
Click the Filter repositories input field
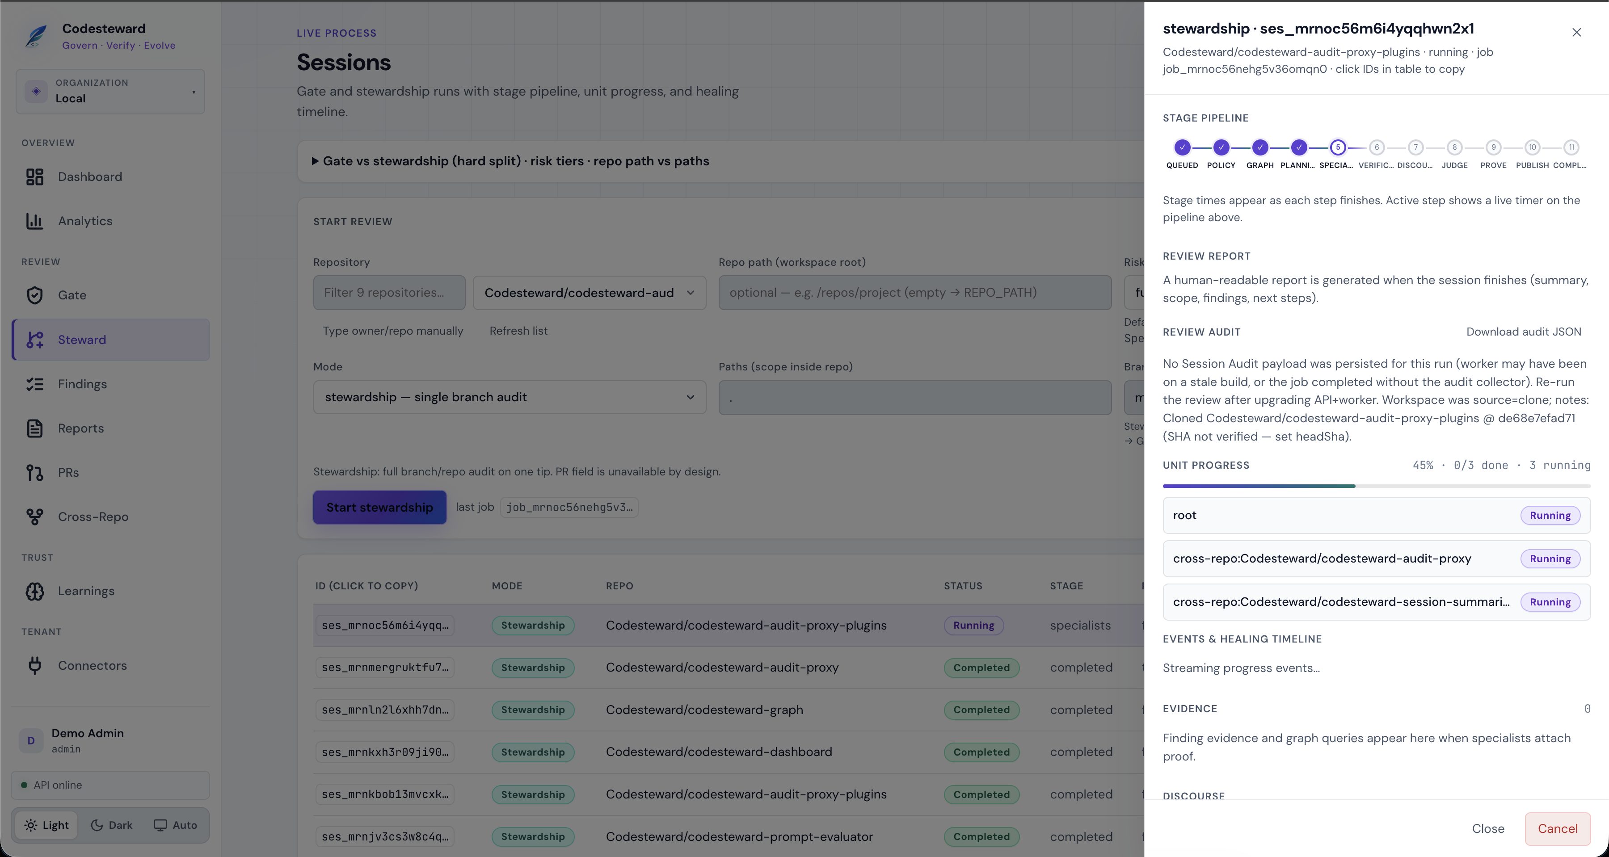point(389,293)
